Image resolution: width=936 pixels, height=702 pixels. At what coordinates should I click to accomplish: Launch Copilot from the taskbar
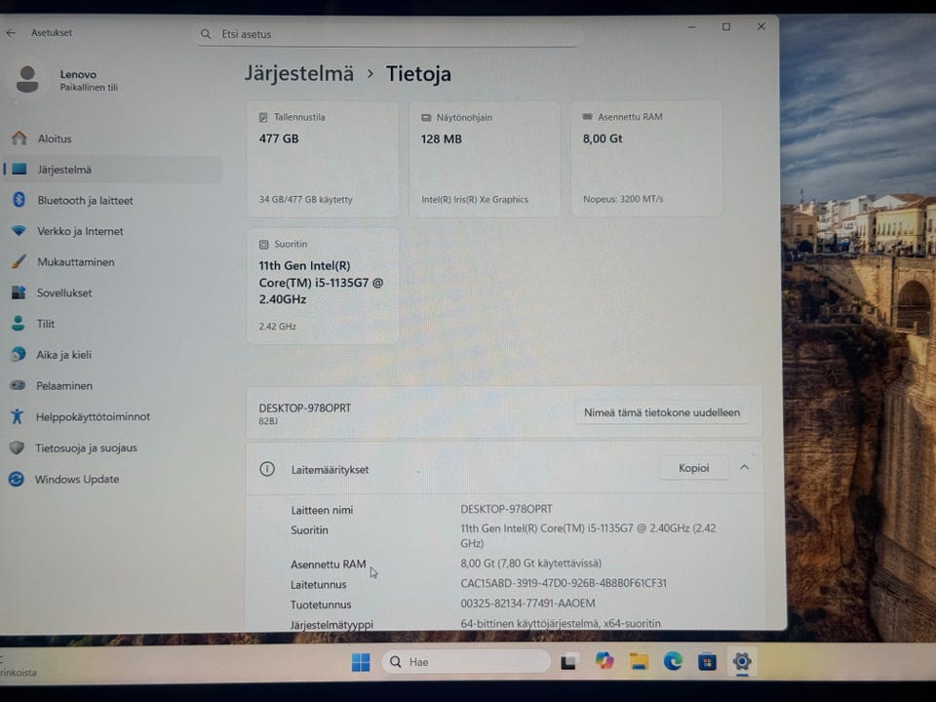(x=604, y=661)
